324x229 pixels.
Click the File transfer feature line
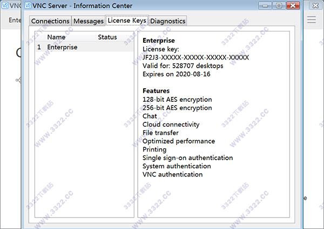pos(161,133)
